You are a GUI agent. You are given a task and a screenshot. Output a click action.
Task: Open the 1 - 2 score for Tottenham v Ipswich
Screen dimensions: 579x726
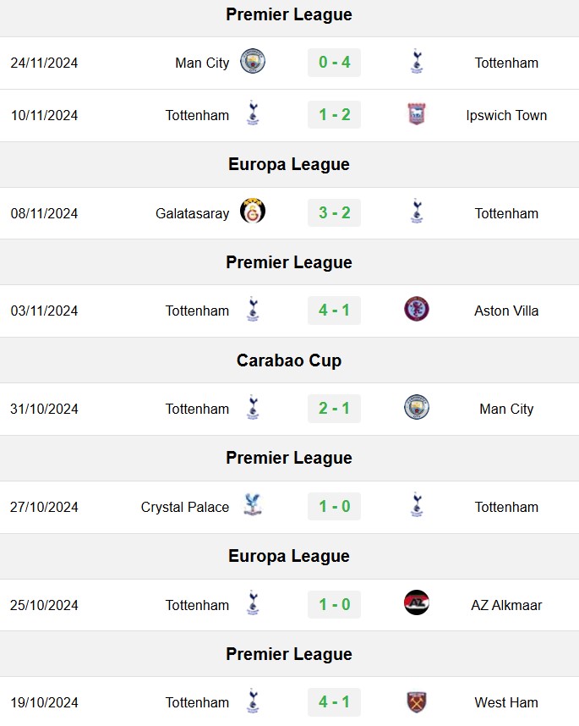335,115
